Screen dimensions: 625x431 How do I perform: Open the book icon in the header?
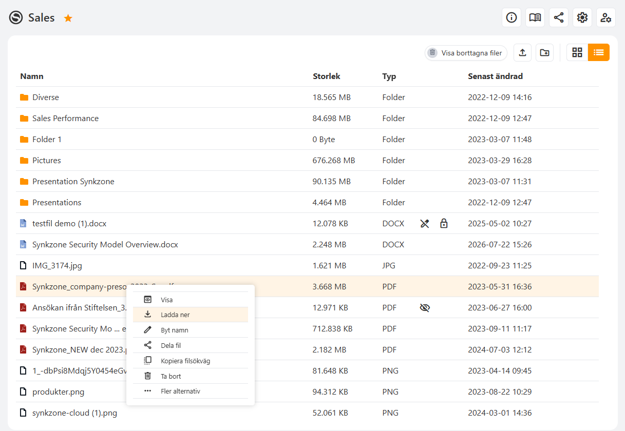[x=535, y=17]
